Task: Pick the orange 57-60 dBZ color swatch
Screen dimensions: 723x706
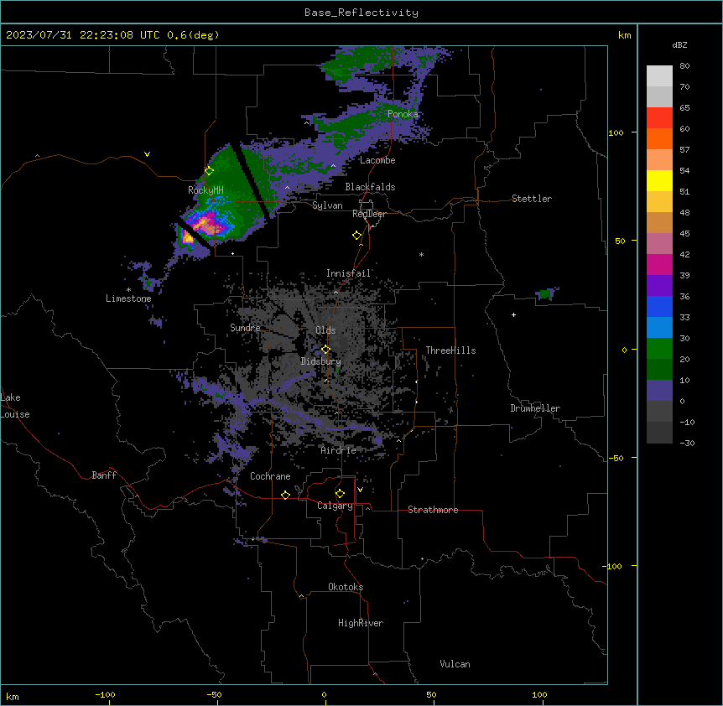Action: (659, 138)
